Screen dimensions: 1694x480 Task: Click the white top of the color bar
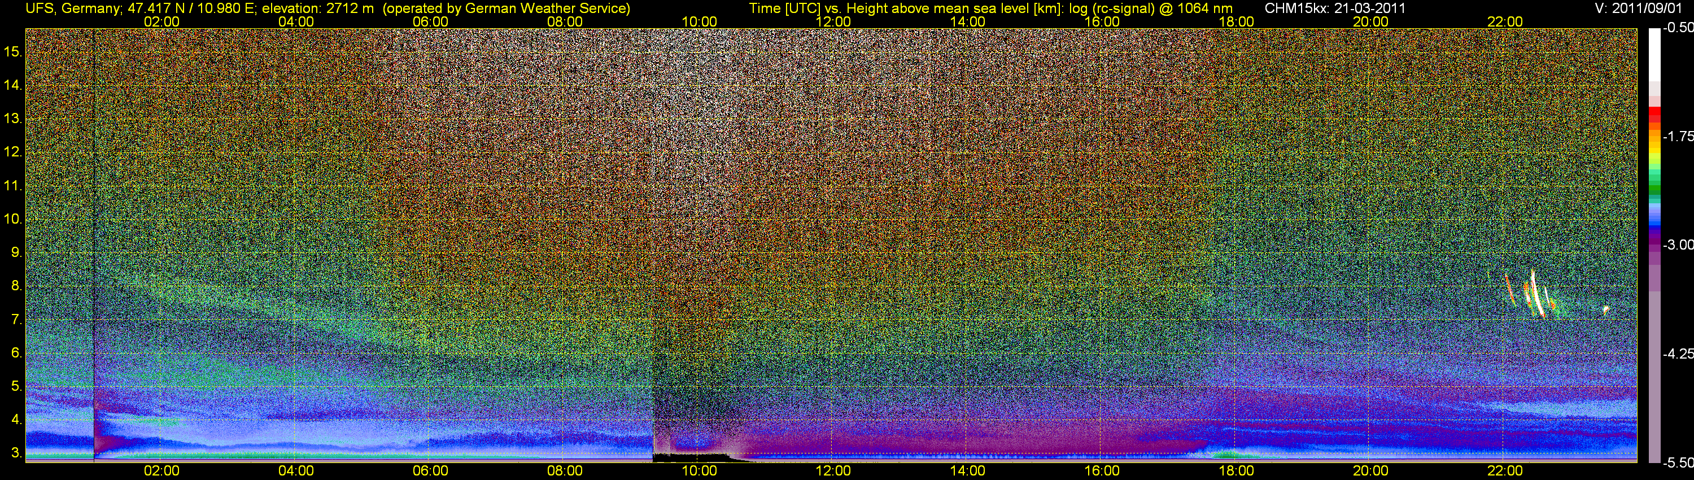pos(1654,53)
